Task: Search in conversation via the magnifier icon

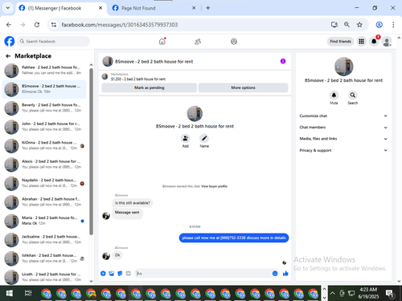Action: click(x=353, y=95)
